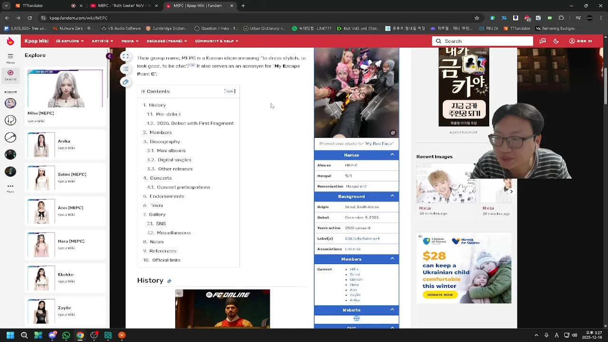Open the sidebar Menu hamburger icon

(x=10, y=56)
